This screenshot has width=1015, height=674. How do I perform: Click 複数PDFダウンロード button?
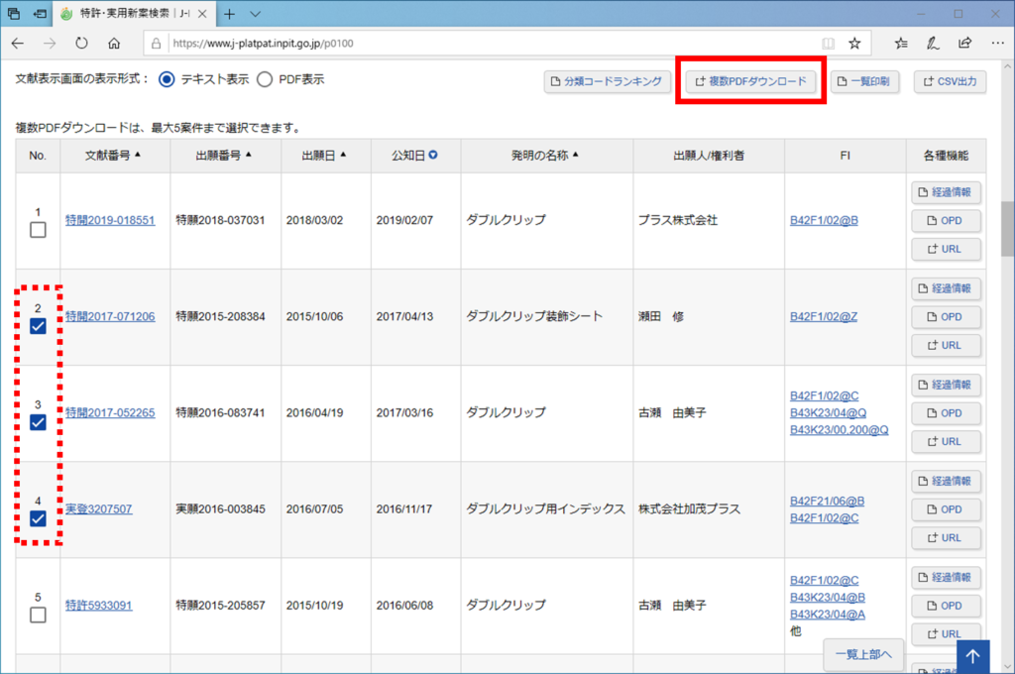point(750,81)
